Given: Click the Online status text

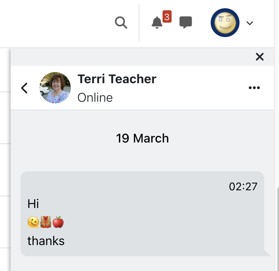Looking at the screenshot, I should coord(95,98).
